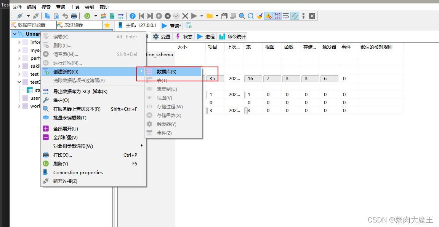Screen dimensions: 439x227
Task: Select 刷新(Y) in context menu
Action: (93, 164)
